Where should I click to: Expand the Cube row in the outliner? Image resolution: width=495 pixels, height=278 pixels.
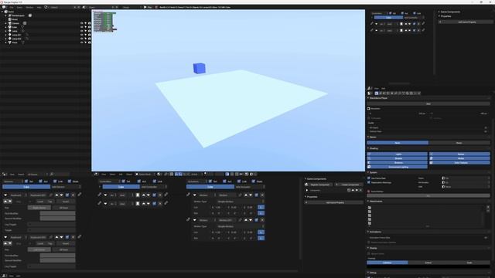tap(5, 27)
